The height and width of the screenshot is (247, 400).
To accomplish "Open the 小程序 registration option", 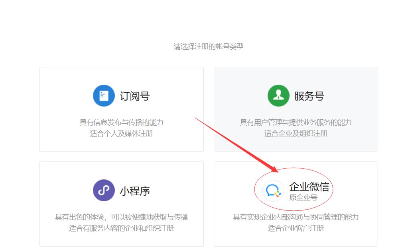I will coord(121,204).
